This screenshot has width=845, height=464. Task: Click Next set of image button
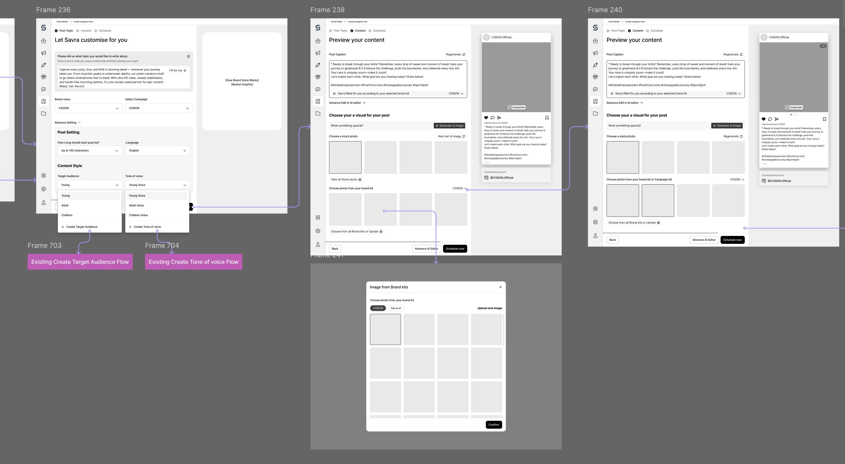[451, 136]
